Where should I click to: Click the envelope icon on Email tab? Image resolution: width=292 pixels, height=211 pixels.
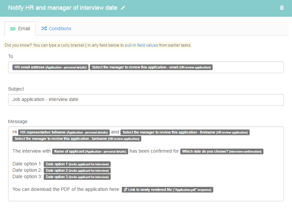pos(13,29)
